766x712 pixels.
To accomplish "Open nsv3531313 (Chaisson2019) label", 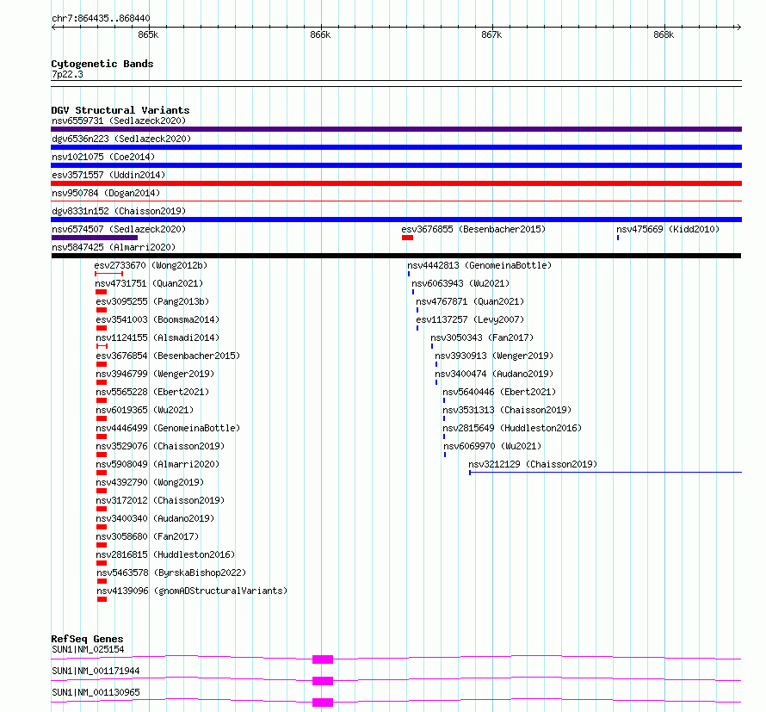I will [x=507, y=410].
